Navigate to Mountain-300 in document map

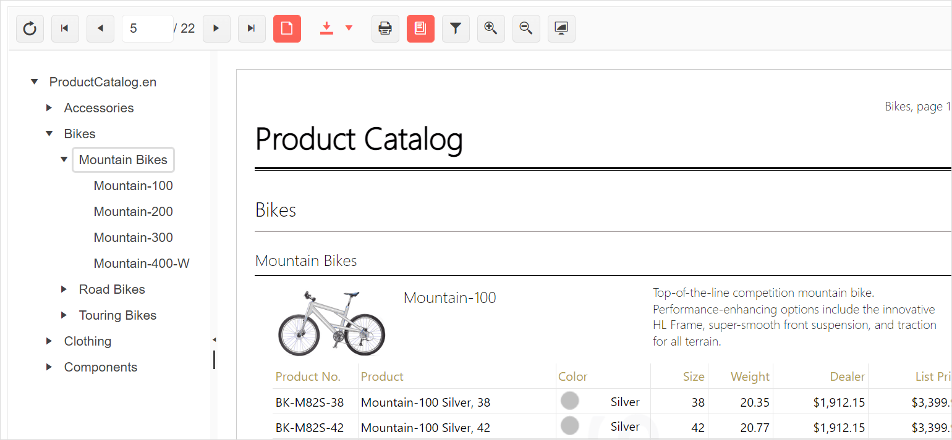pyautogui.click(x=134, y=238)
